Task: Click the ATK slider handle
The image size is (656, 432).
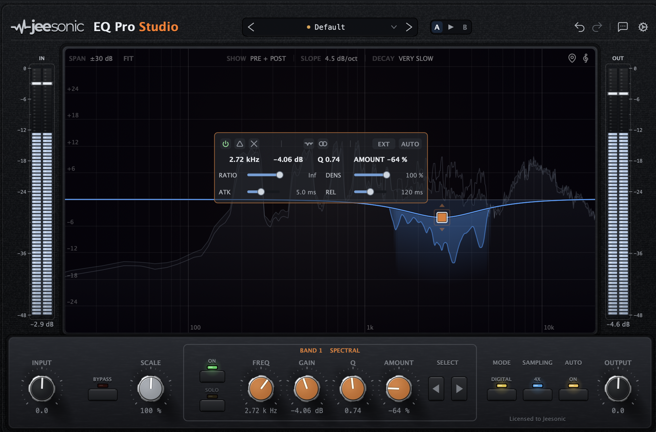Action: click(x=261, y=192)
